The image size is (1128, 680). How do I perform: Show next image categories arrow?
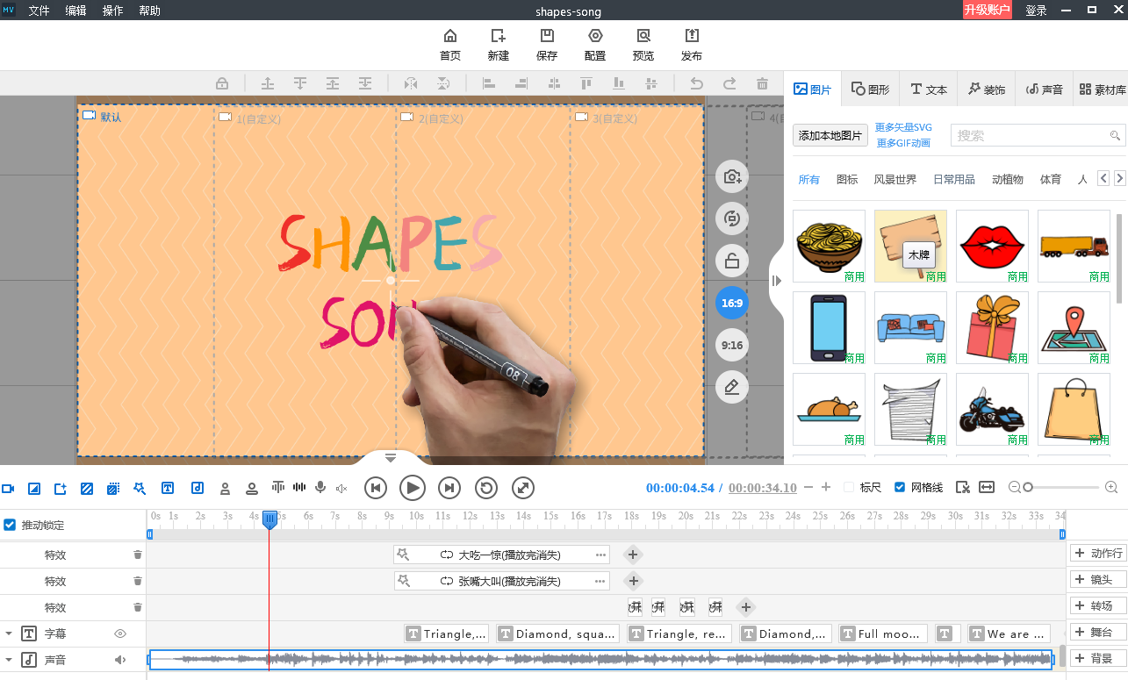1120,178
